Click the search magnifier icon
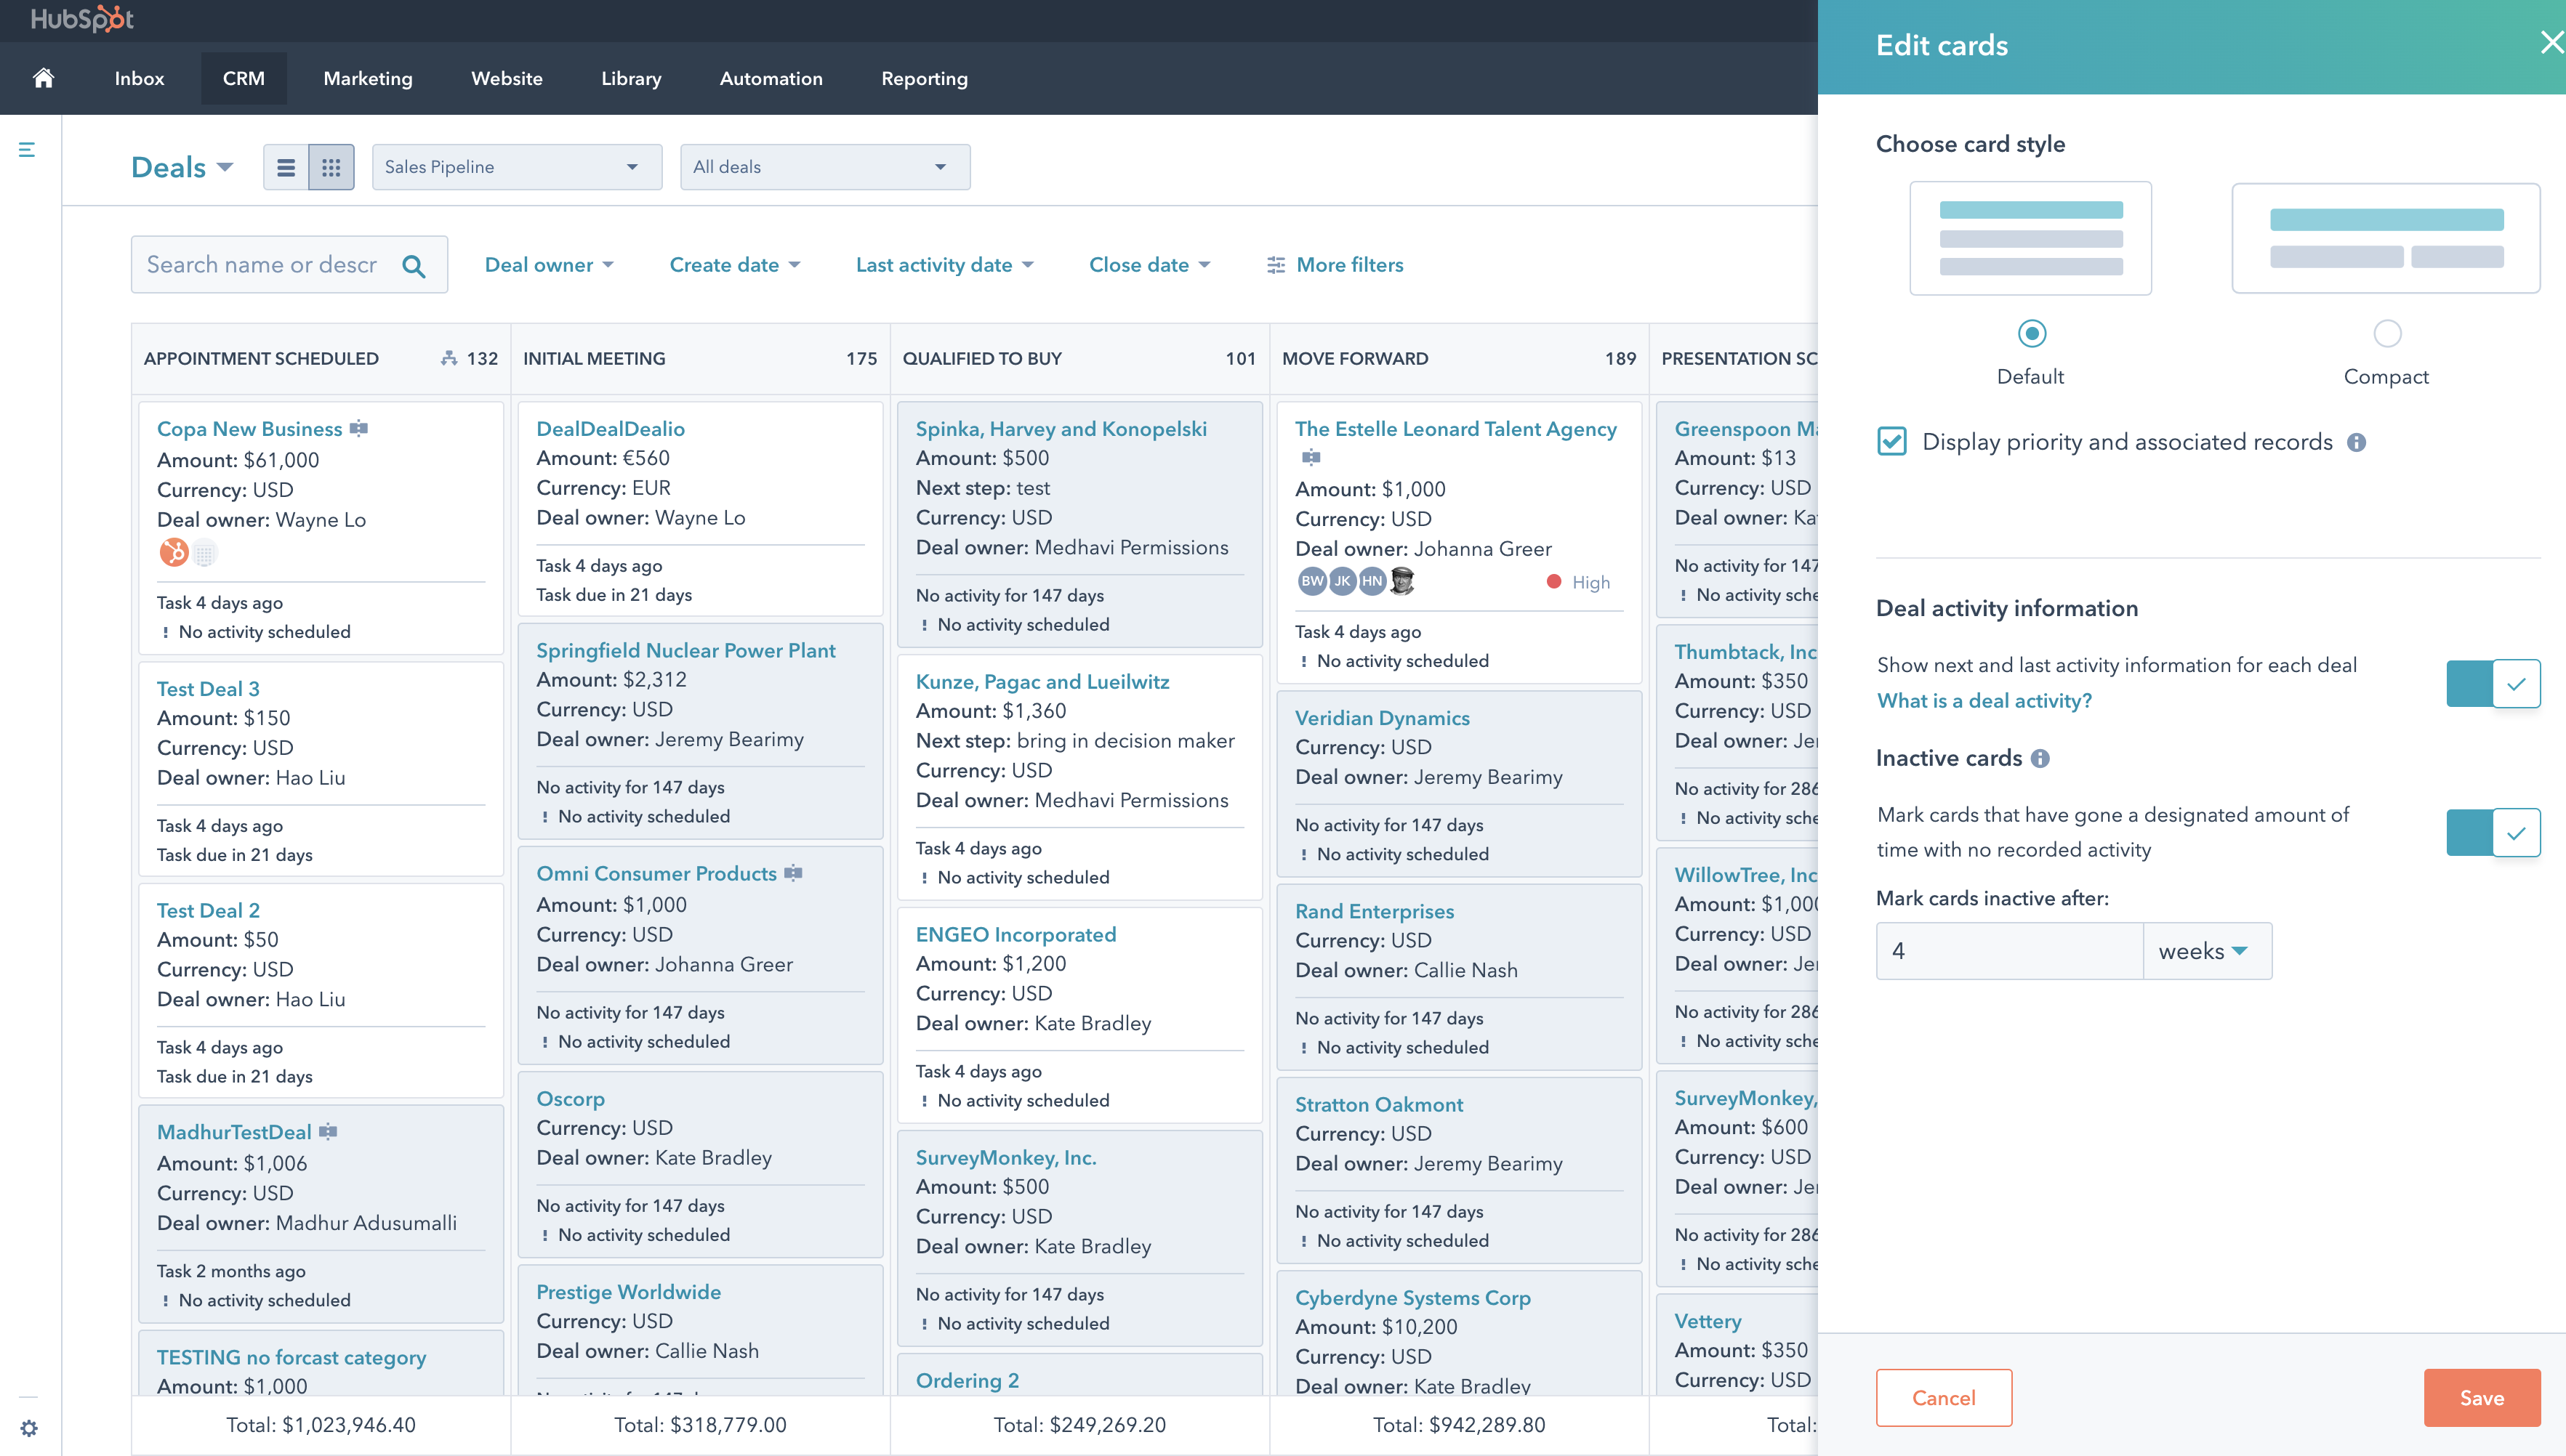2566x1456 pixels. pyautogui.click(x=413, y=266)
